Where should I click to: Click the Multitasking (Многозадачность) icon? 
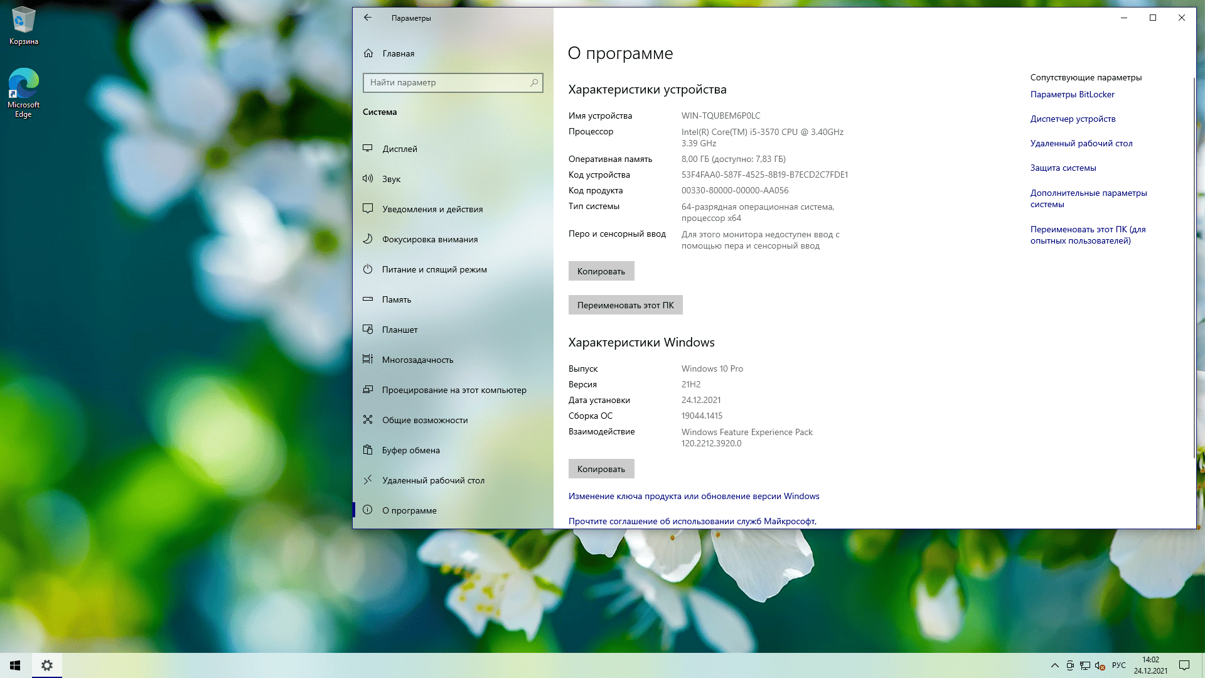tap(368, 360)
